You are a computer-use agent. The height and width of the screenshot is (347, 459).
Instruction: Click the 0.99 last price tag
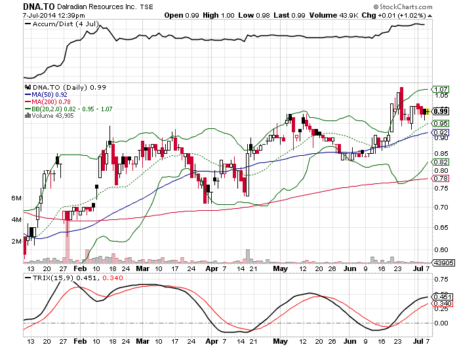point(441,111)
